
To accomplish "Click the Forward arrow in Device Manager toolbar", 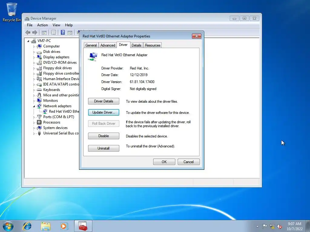I will tap(35, 32).
